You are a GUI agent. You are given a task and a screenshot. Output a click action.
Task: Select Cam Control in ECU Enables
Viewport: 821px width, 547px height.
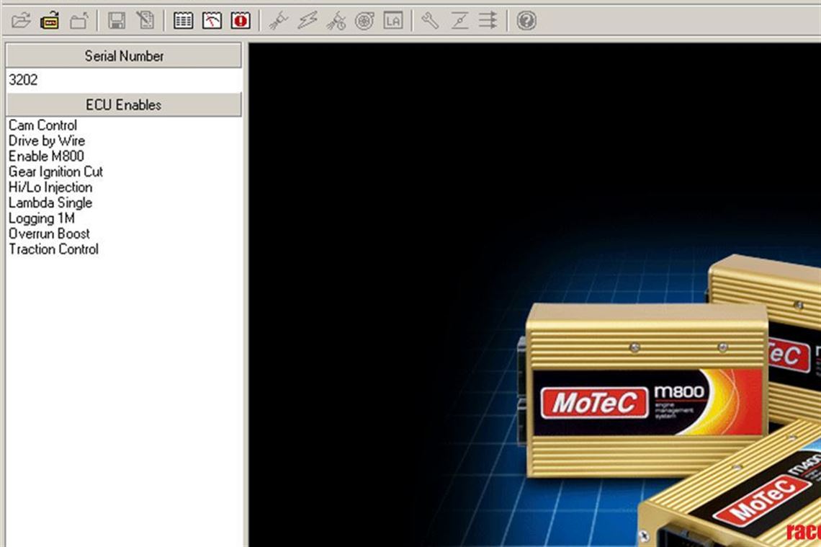(x=43, y=125)
